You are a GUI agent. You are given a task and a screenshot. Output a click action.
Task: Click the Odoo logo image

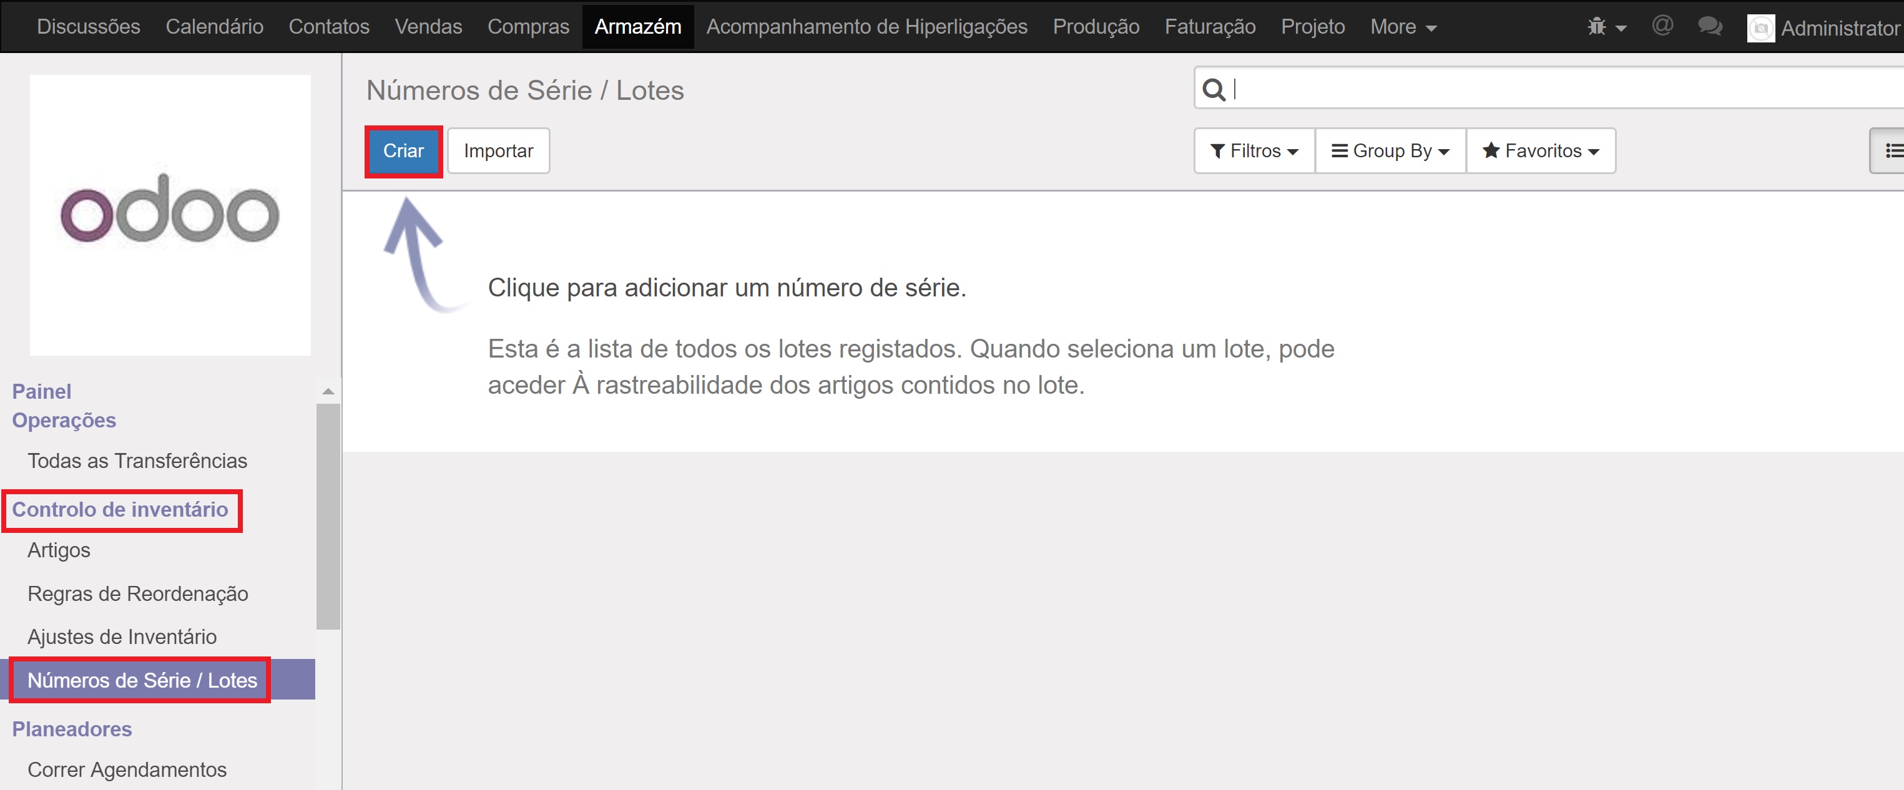[x=169, y=214]
